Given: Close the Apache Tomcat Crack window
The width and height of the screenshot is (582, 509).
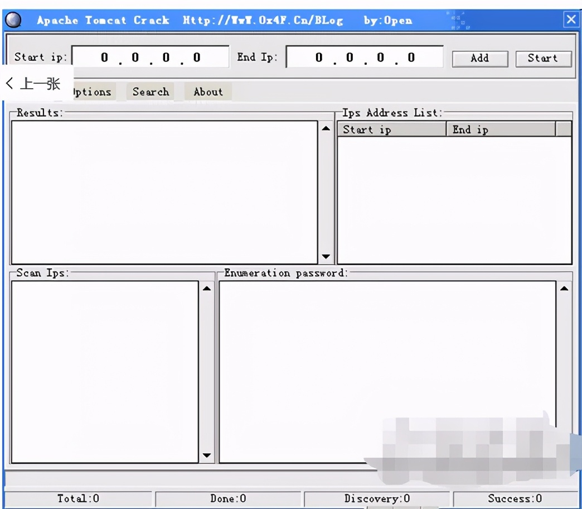Looking at the screenshot, I should 571,19.
